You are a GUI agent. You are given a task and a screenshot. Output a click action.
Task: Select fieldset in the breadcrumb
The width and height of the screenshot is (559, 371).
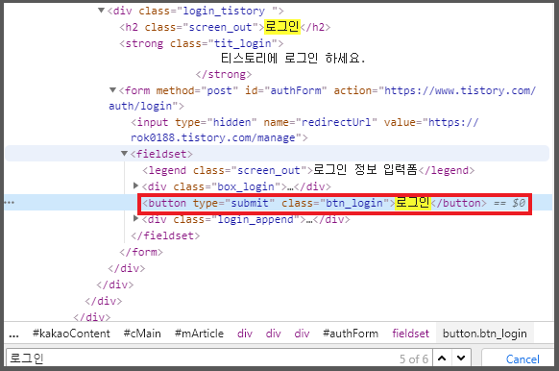coord(410,334)
